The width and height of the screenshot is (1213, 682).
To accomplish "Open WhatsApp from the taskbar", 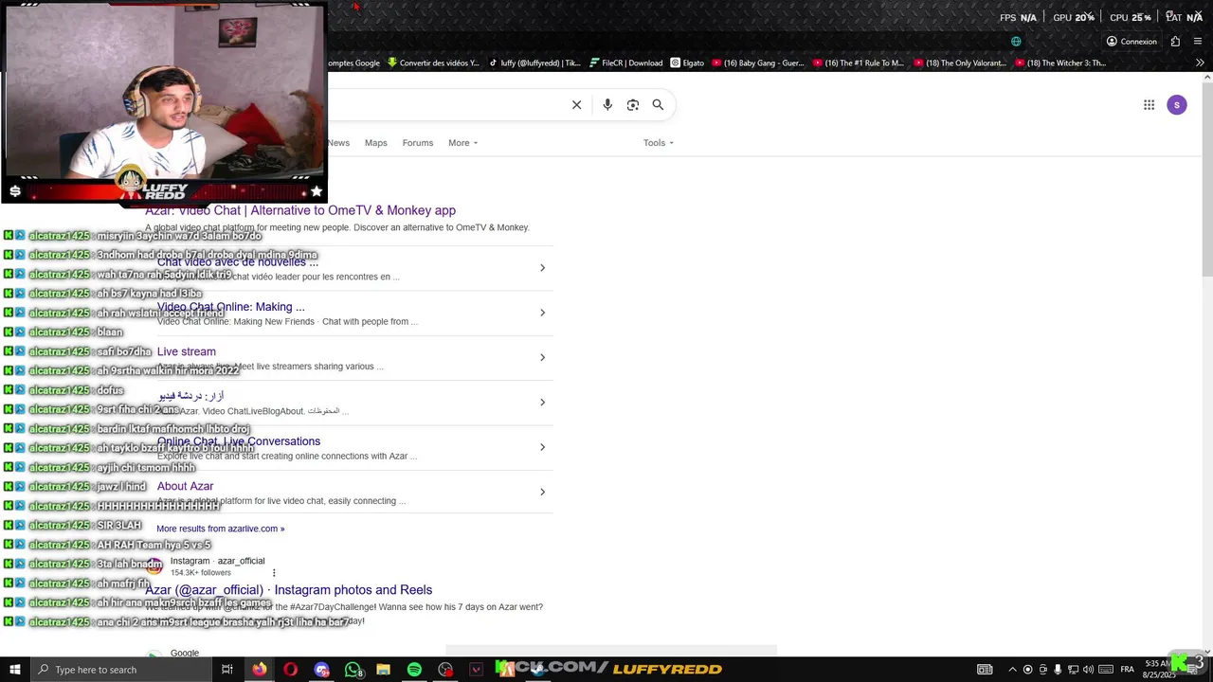I will [353, 670].
